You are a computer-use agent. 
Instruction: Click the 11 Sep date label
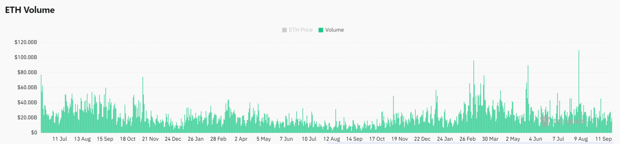pyautogui.click(x=603, y=139)
